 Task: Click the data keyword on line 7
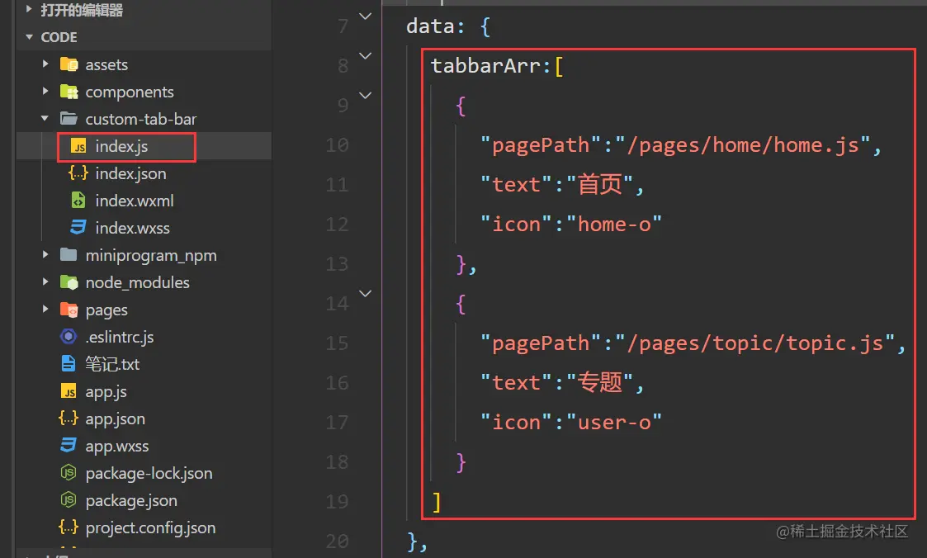click(430, 26)
